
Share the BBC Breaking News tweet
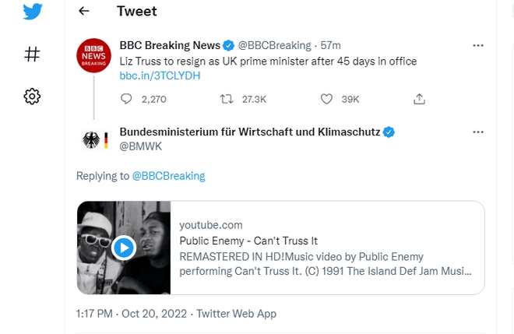(x=419, y=99)
